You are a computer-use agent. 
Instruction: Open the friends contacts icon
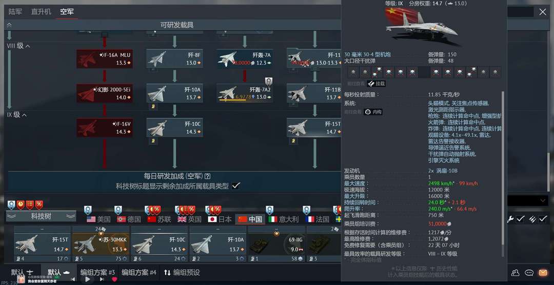(x=516, y=273)
